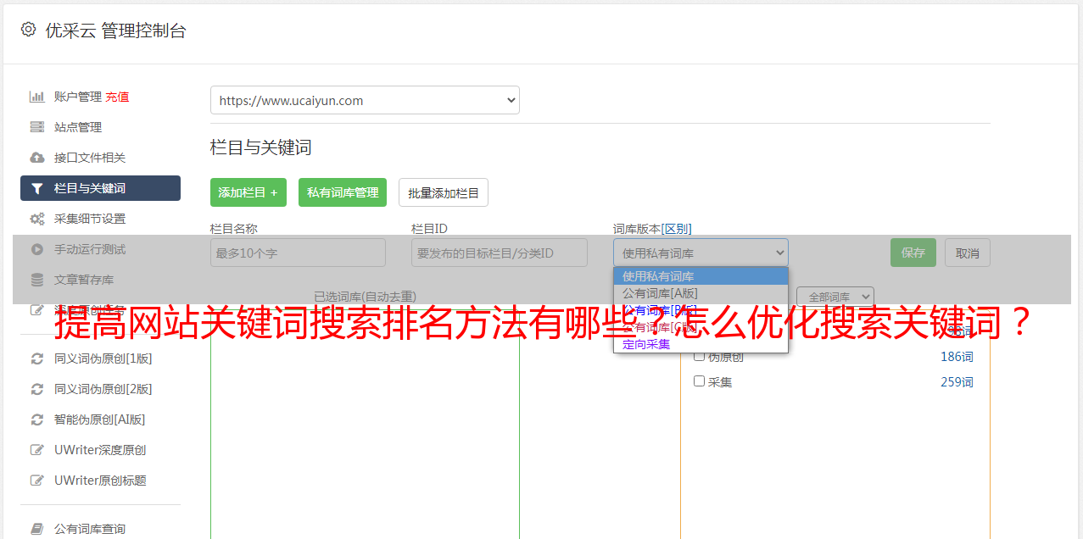Click the play icon of 手动运行测试
This screenshot has width=1083, height=539.
[37, 249]
